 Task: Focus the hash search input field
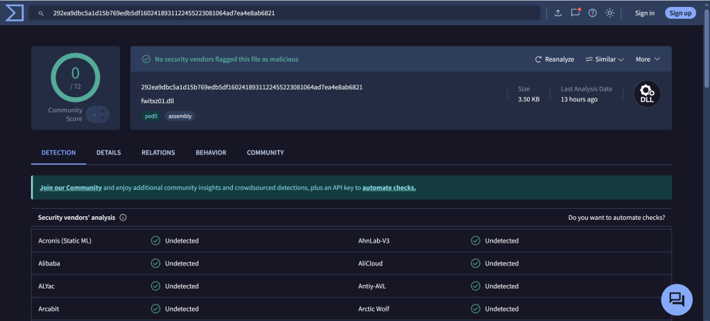pos(284,13)
